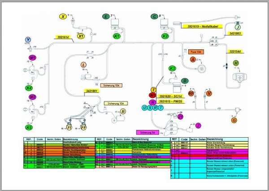Click the yellow FI marker
The width and height of the screenshot is (269, 191).
pyautogui.click(x=69, y=128)
